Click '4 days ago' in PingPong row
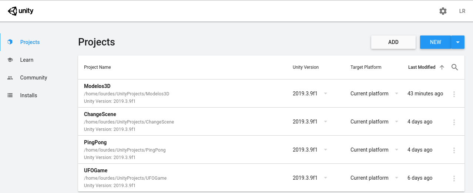The height and width of the screenshot is (193, 473). (420, 150)
